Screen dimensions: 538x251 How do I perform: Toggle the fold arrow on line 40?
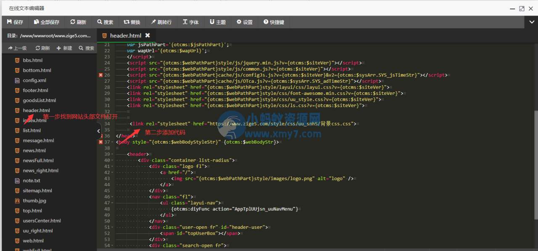click(113, 160)
